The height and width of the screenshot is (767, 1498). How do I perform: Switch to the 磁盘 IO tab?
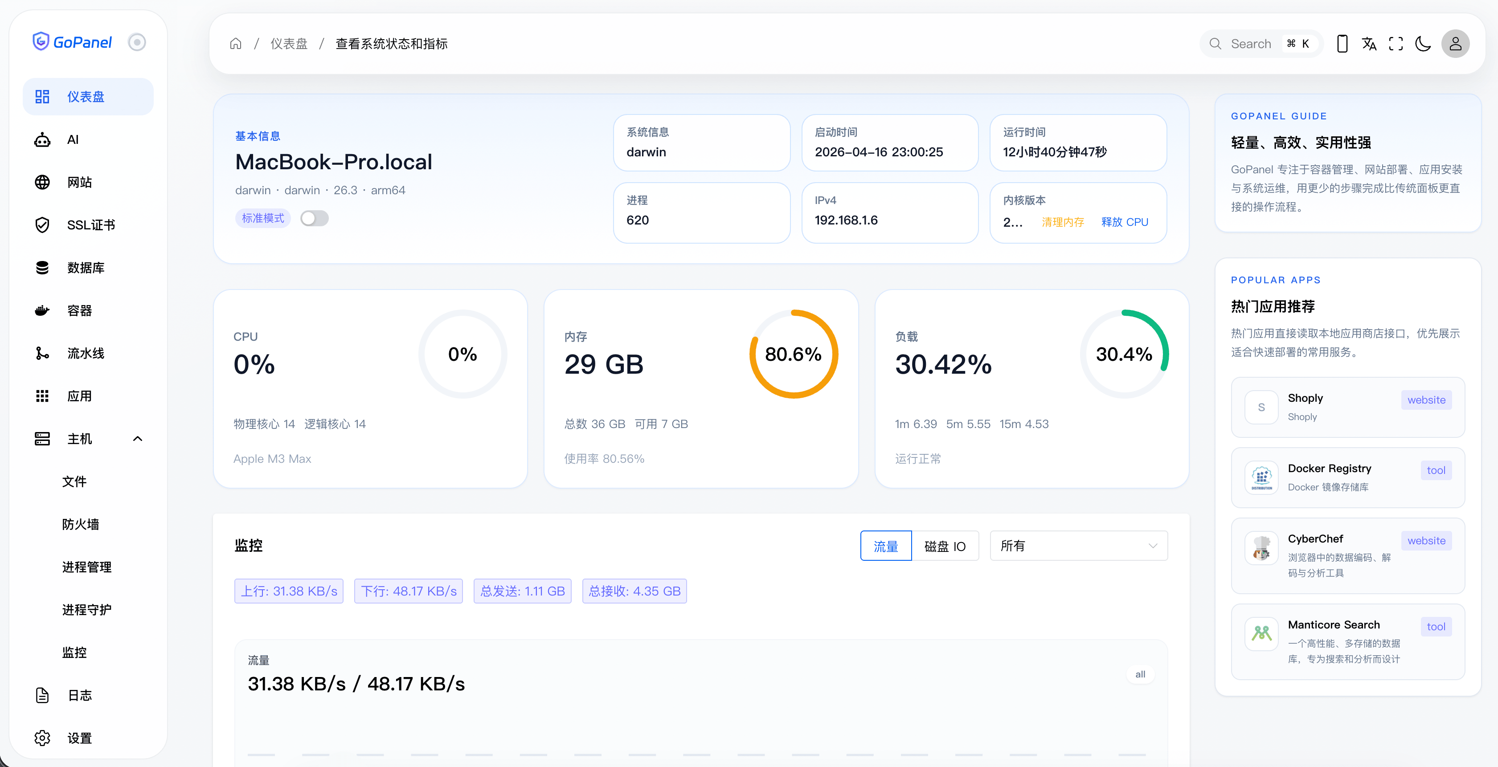tap(945, 546)
